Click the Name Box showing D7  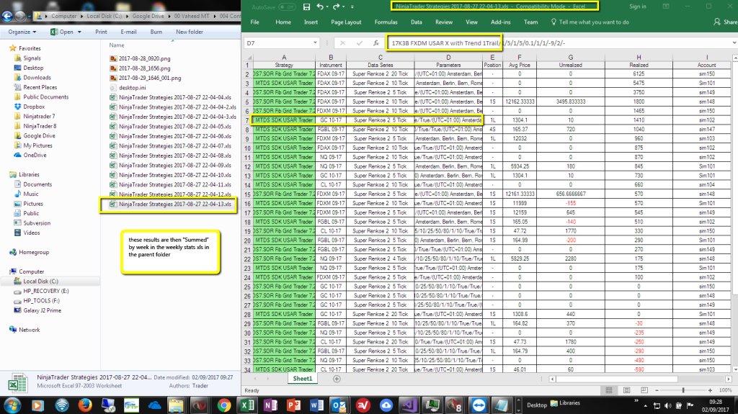278,42
